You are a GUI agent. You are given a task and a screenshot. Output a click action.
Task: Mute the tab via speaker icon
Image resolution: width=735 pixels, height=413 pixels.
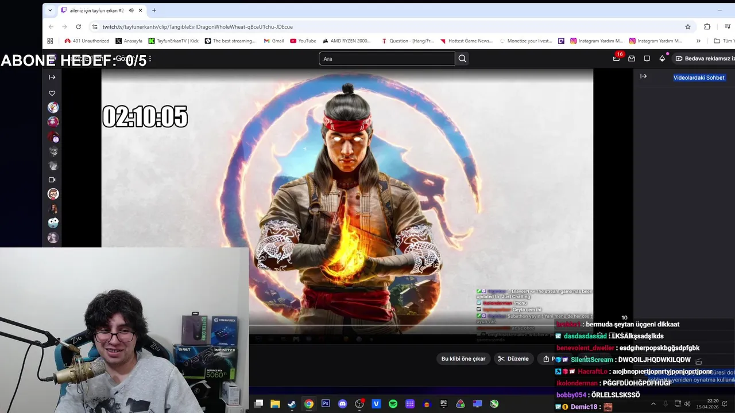pos(131,10)
